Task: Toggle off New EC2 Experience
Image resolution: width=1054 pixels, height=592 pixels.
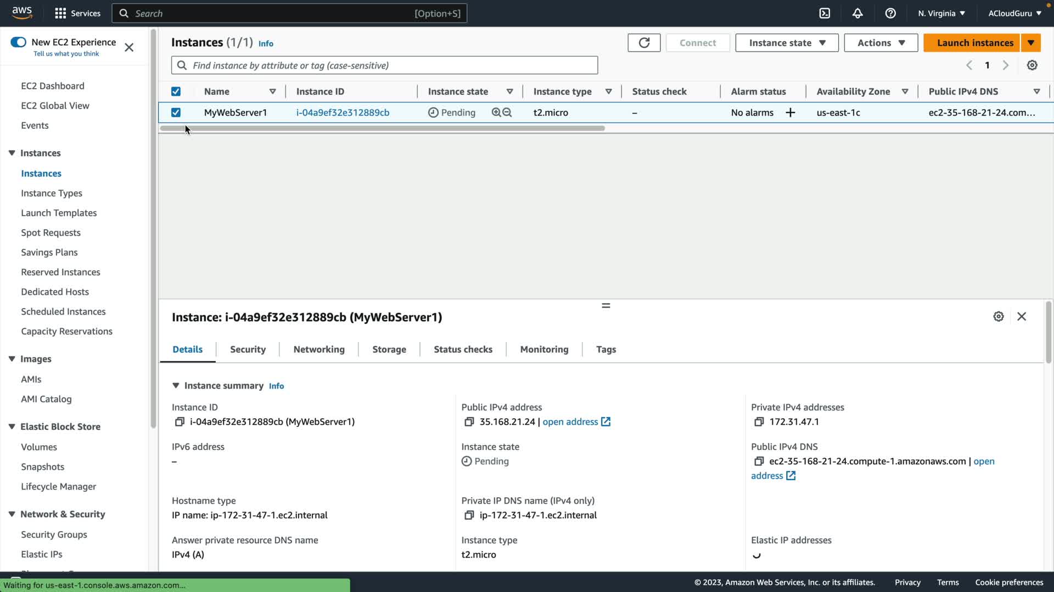Action: pos(18,42)
